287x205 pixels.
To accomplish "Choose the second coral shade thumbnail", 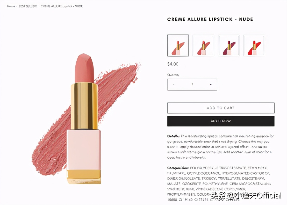I will pos(203,45).
